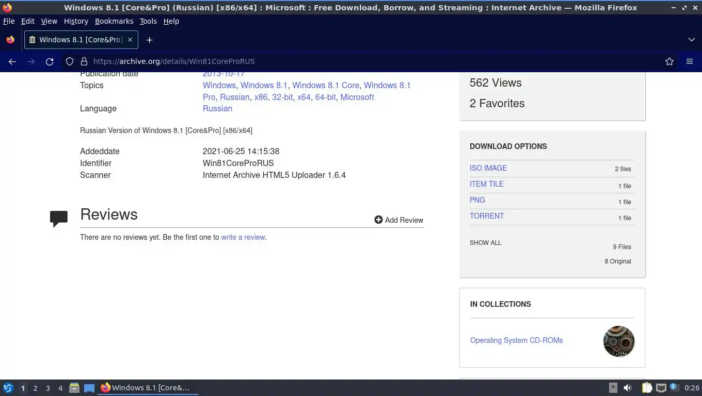This screenshot has width=702, height=396.
Task: Open the taskbar start menu icon
Action: (8, 388)
